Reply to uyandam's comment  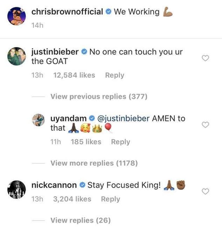pos(120,142)
